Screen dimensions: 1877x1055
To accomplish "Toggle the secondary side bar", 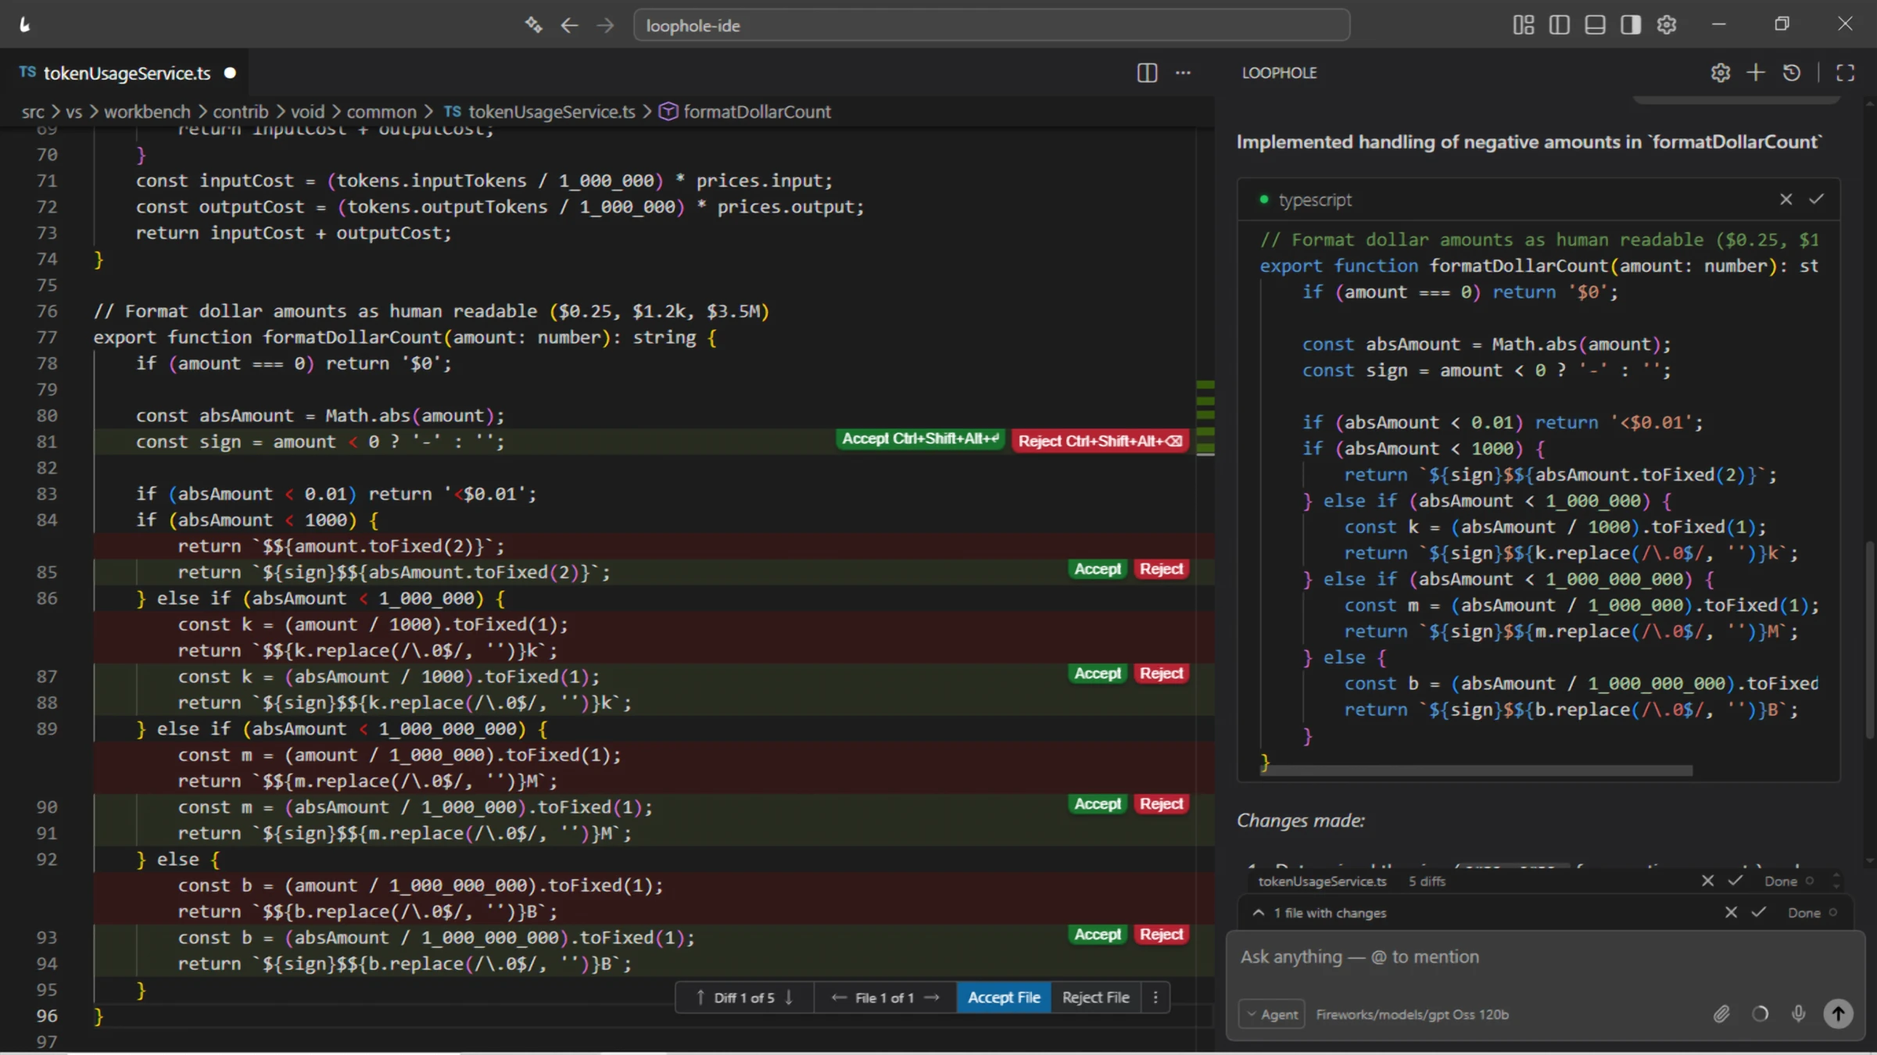I will (x=1631, y=25).
